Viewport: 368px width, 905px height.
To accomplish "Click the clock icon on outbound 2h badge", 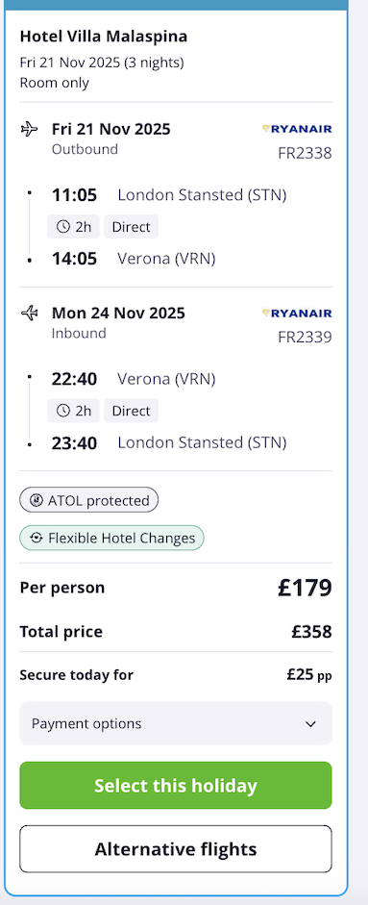I will (62, 227).
